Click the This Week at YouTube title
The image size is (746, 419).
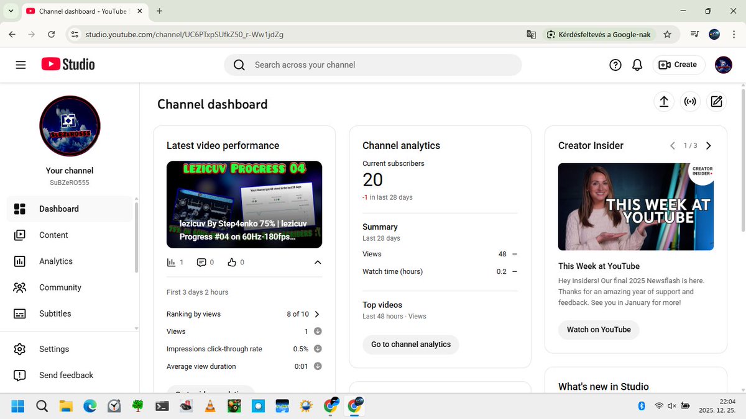599,266
